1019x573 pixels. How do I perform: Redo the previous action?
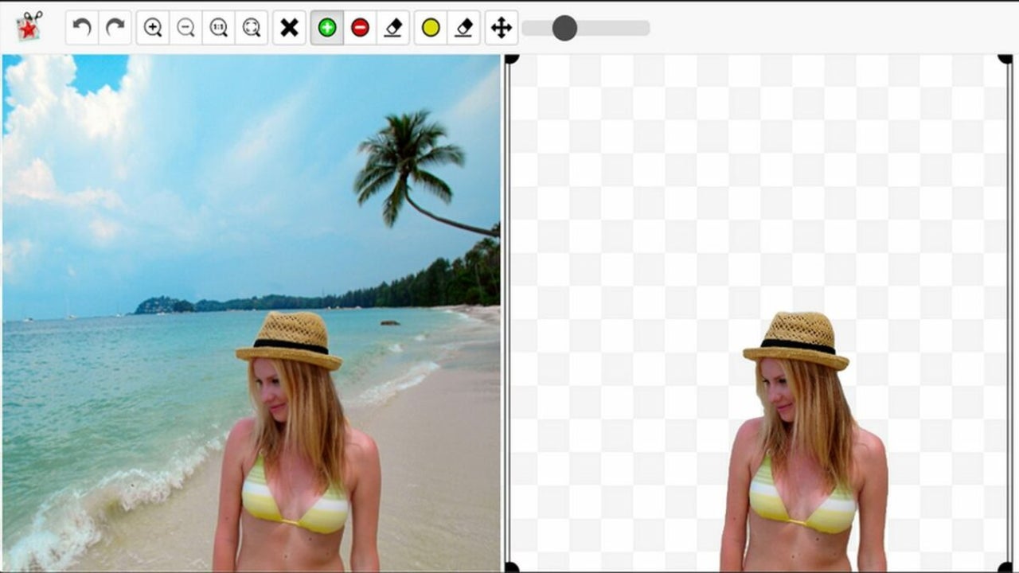coord(115,27)
